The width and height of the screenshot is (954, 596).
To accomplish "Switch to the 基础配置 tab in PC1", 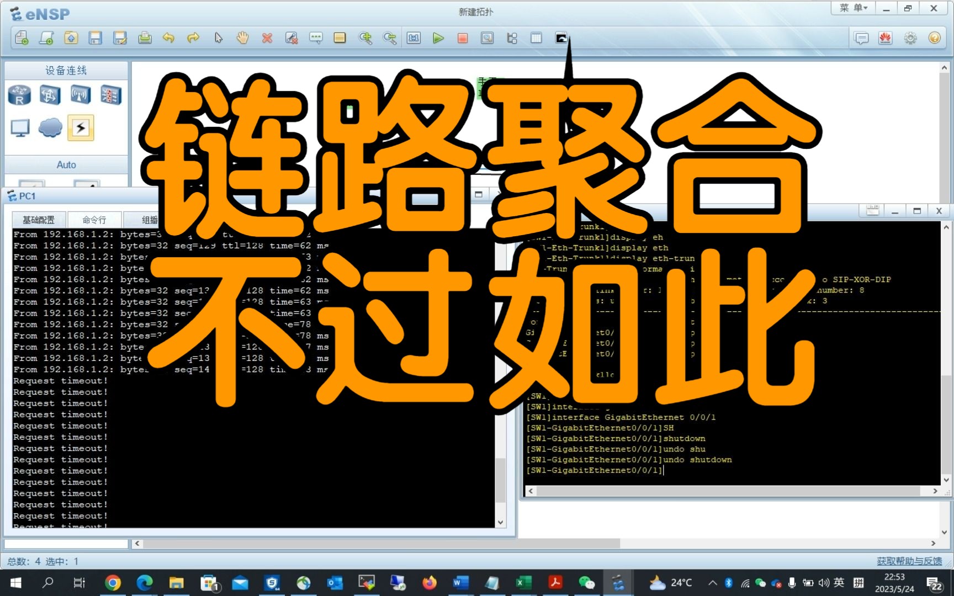I will (39, 220).
